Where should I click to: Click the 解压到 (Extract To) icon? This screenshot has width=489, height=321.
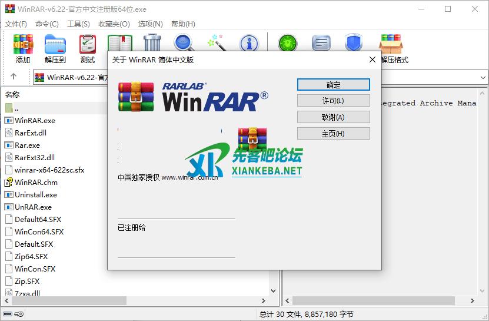tap(55, 48)
